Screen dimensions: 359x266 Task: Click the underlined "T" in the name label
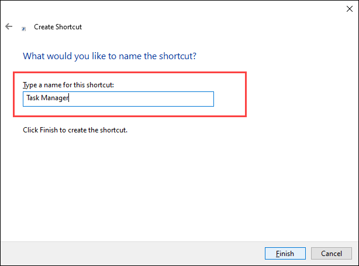(25, 85)
